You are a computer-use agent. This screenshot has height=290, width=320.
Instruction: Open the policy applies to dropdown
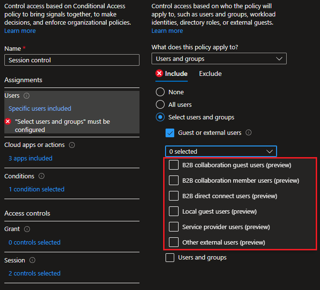(x=219, y=58)
